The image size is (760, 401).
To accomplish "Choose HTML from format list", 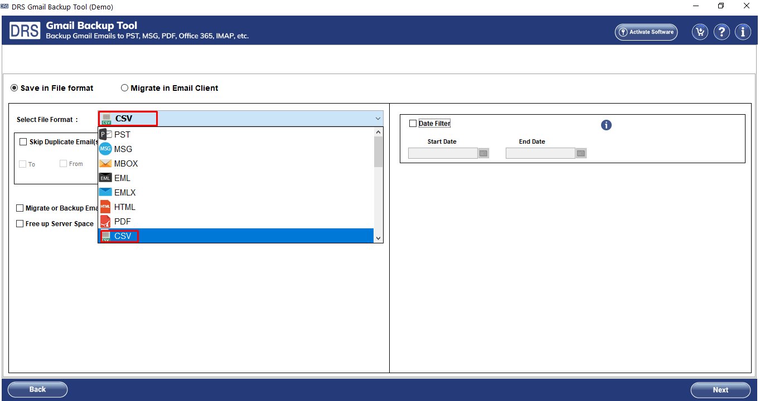I will [236, 207].
